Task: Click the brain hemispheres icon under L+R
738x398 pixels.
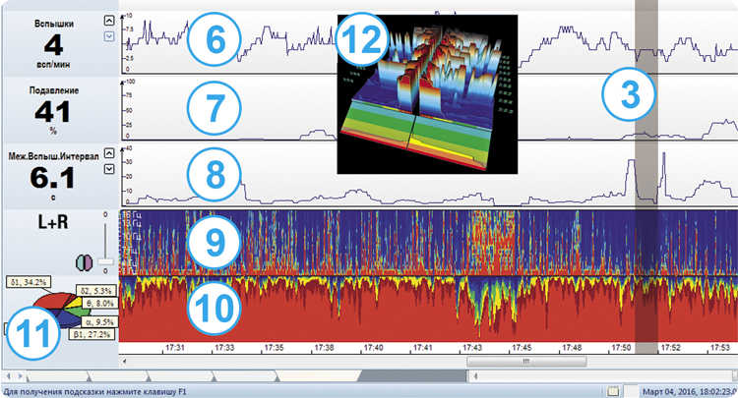Action: 85,262
